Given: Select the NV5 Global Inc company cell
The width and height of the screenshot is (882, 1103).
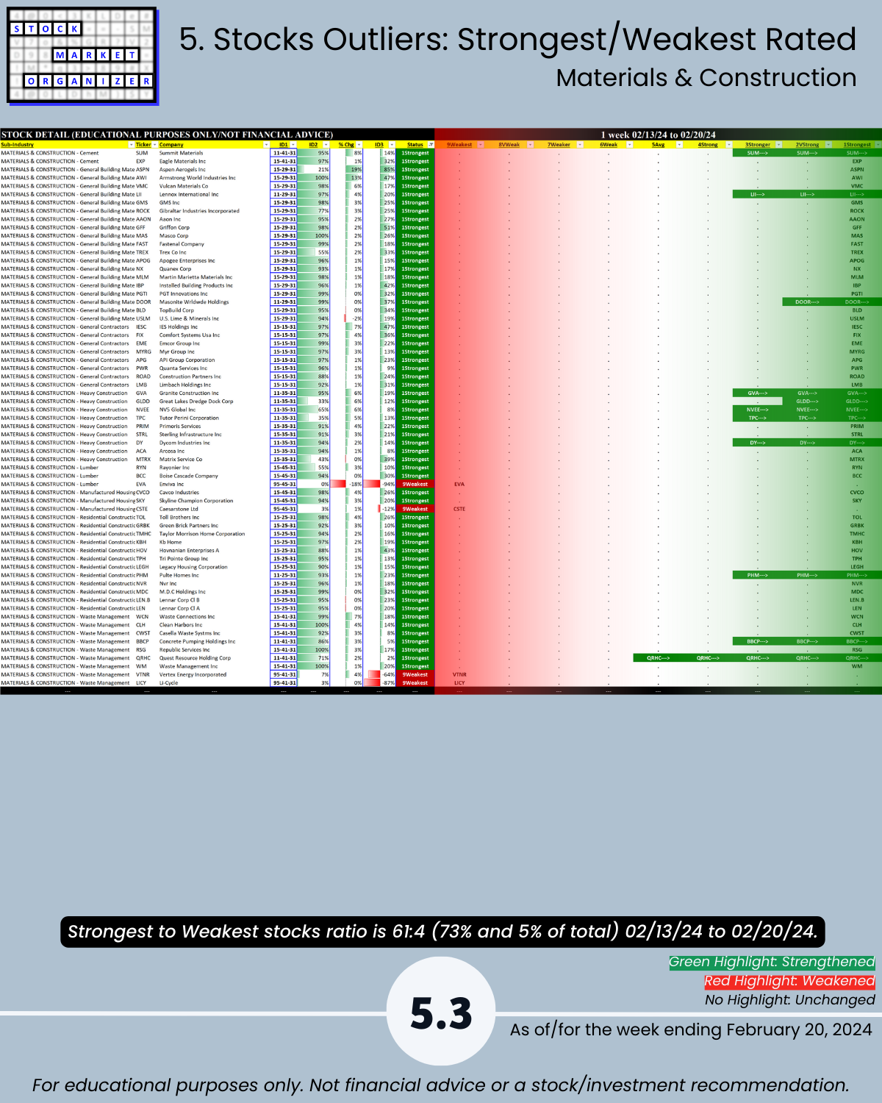Looking at the screenshot, I should point(214,410).
